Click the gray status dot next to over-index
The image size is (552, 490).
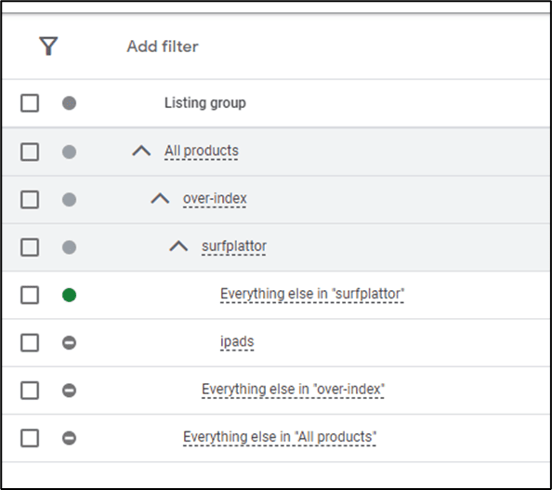point(69,199)
